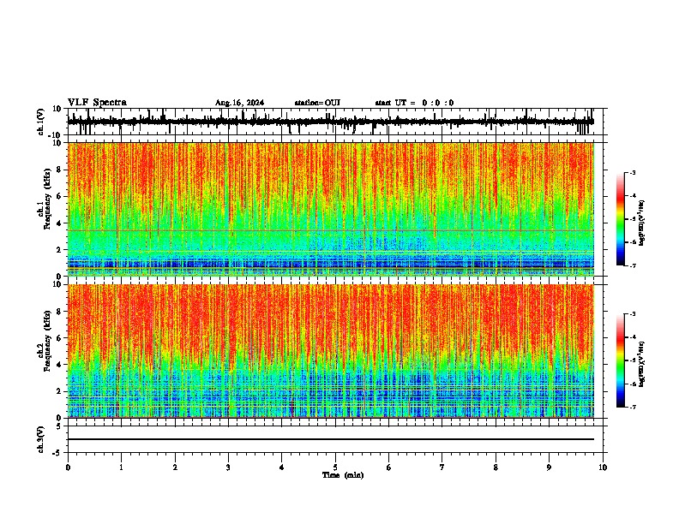The width and height of the screenshot is (679, 524).
Task: Click the ch.1 spectrogram "Frequency (kHz)" axis label
Action: (x=47, y=199)
